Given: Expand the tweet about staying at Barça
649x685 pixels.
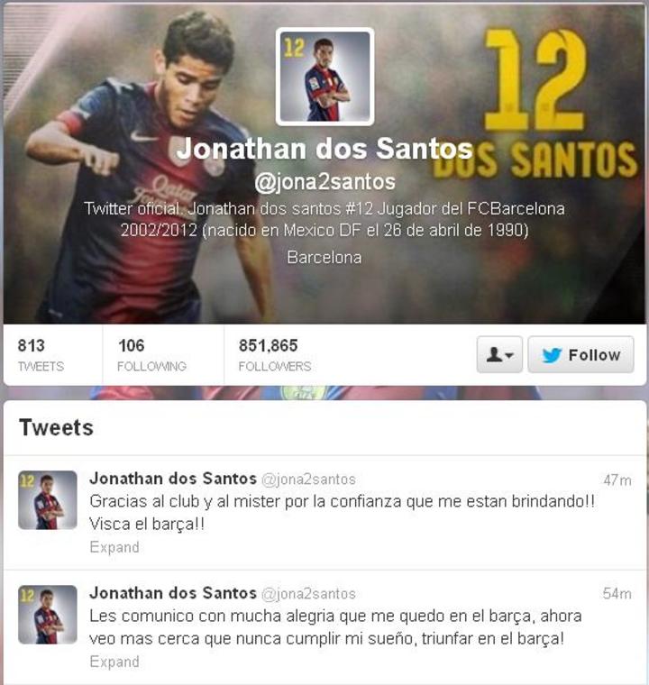Looking at the screenshot, I should point(114,662).
